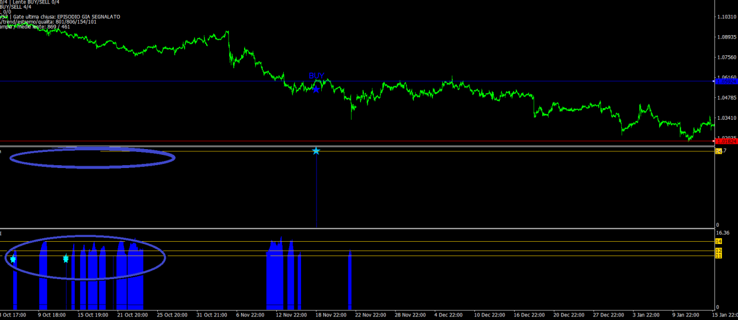The width and height of the screenshot is (738, 320).
Task: Click the blue vertical line below middle star
Action: (316, 190)
